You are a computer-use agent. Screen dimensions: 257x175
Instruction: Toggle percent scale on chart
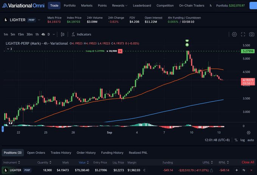pyautogui.click(x=236, y=140)
